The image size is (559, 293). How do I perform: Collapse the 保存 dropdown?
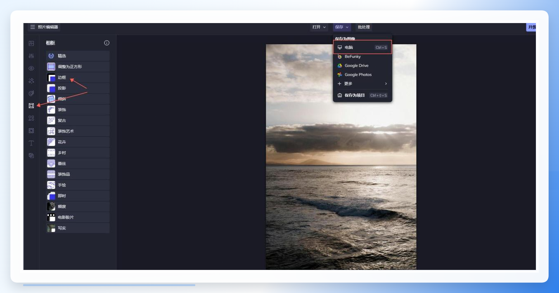[x=342, y=27]
